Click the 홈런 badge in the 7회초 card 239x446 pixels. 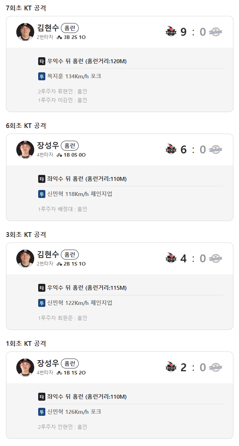coord(70,28)
